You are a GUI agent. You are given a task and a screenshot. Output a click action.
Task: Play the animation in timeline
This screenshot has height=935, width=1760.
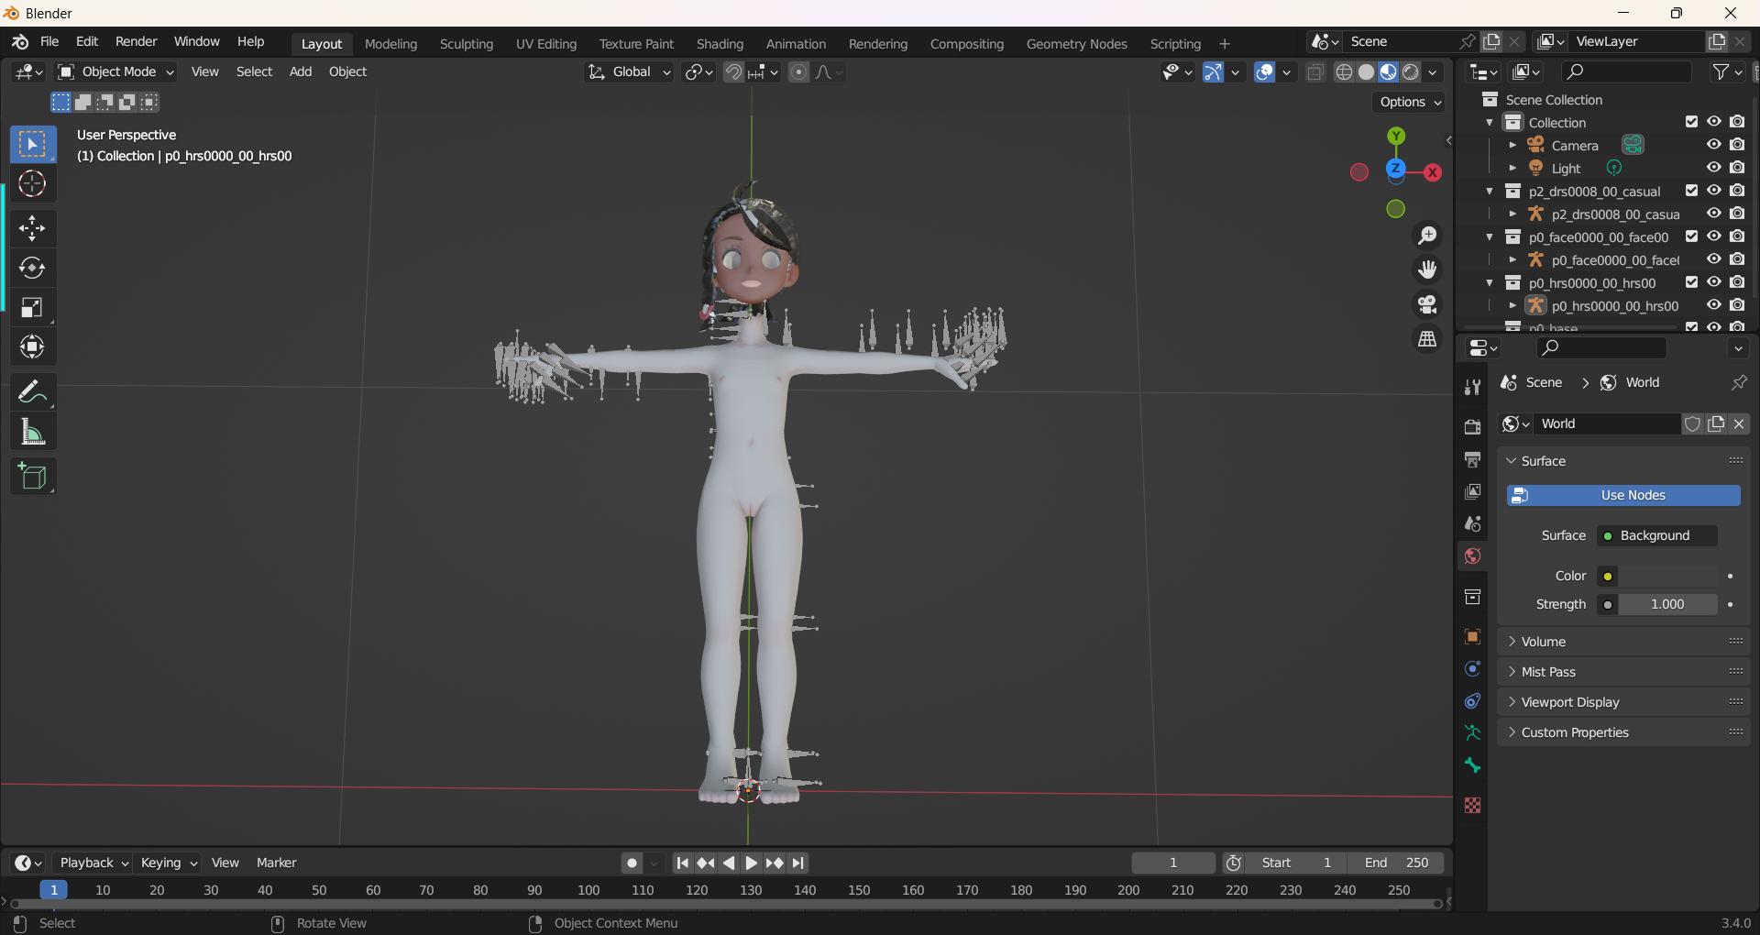click(751, 863)
